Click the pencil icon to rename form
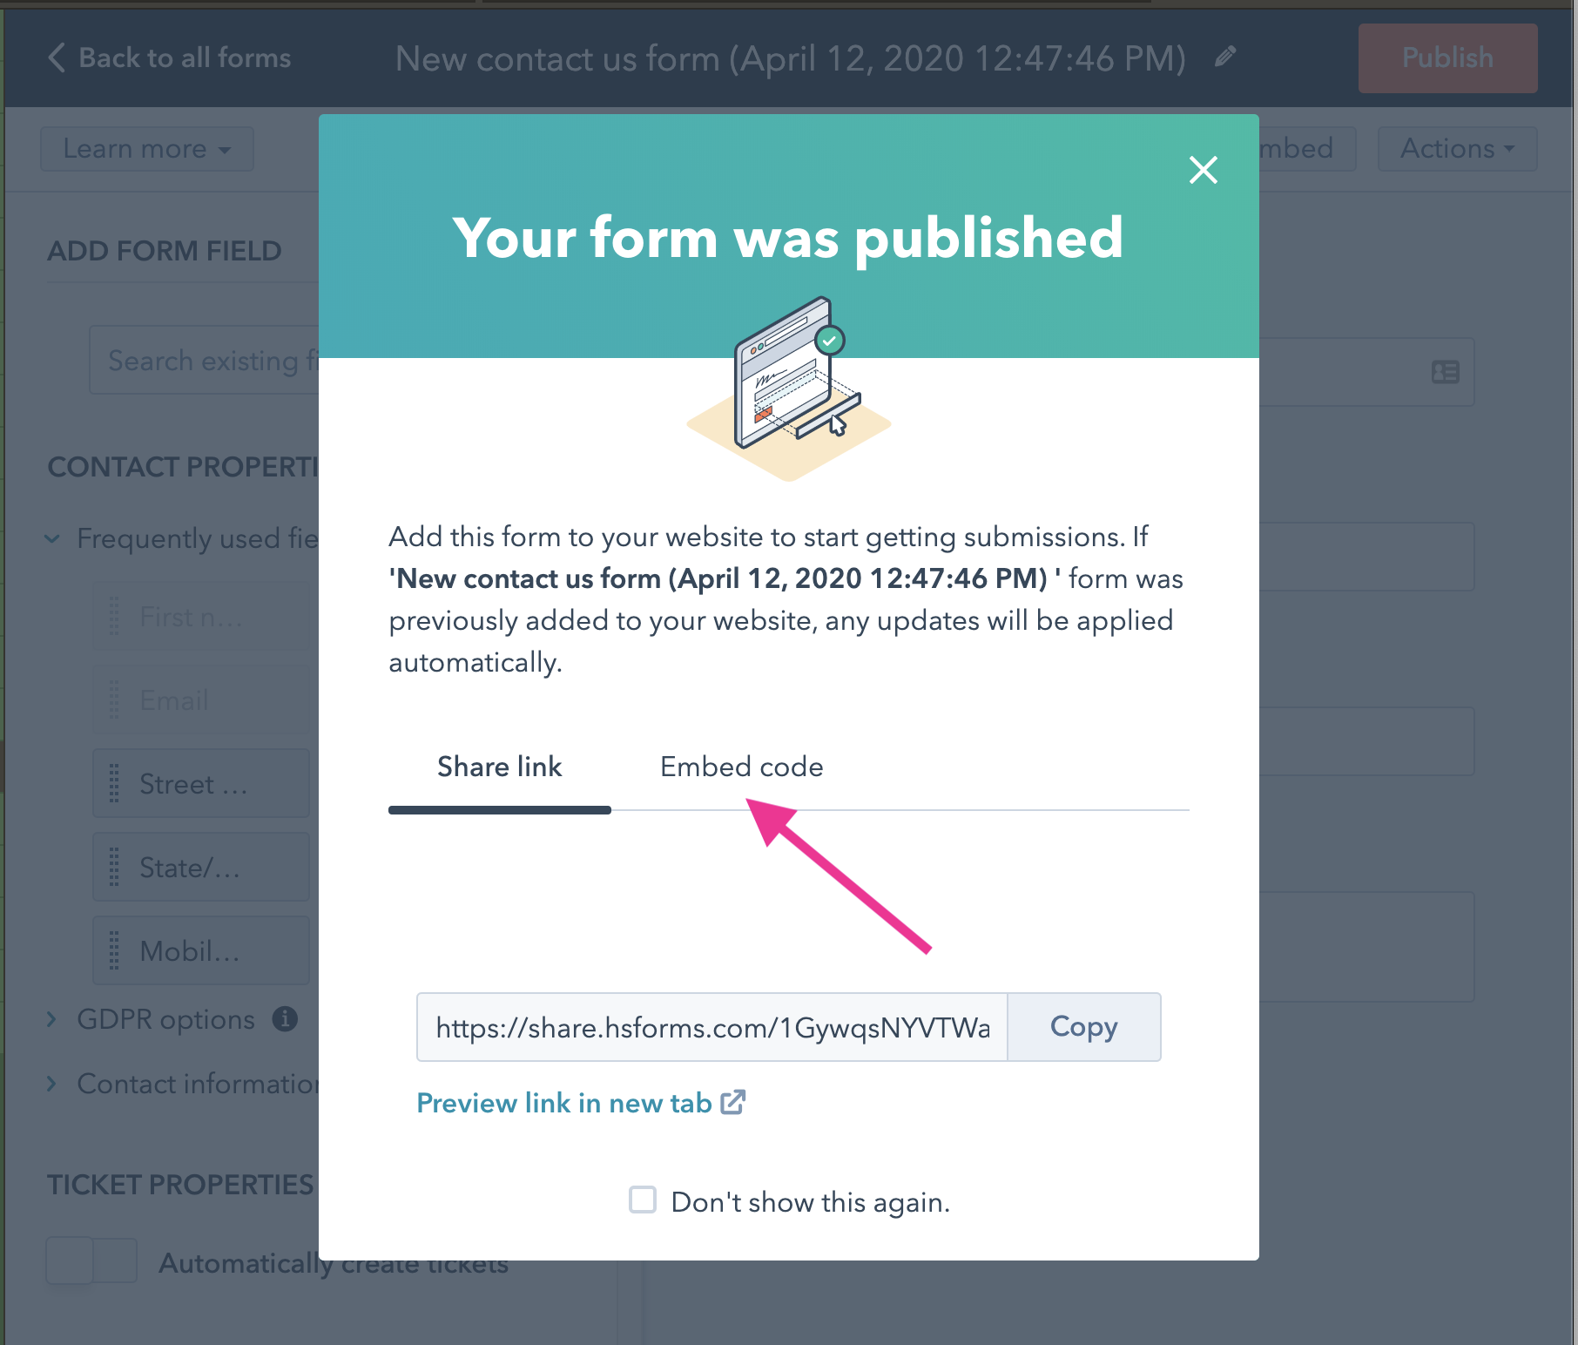Image resolution: width=1578 pixels, height=1345 pixels. pyautogui.click(x=1225, y=57)
